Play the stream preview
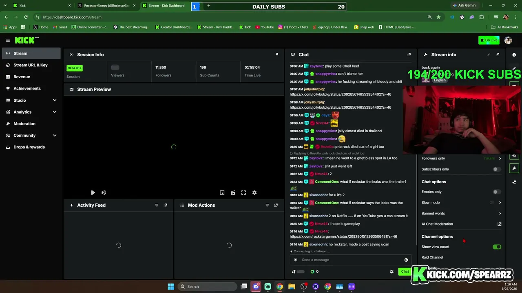This screenshot has height=293, width=522. (x=93, y=192)
